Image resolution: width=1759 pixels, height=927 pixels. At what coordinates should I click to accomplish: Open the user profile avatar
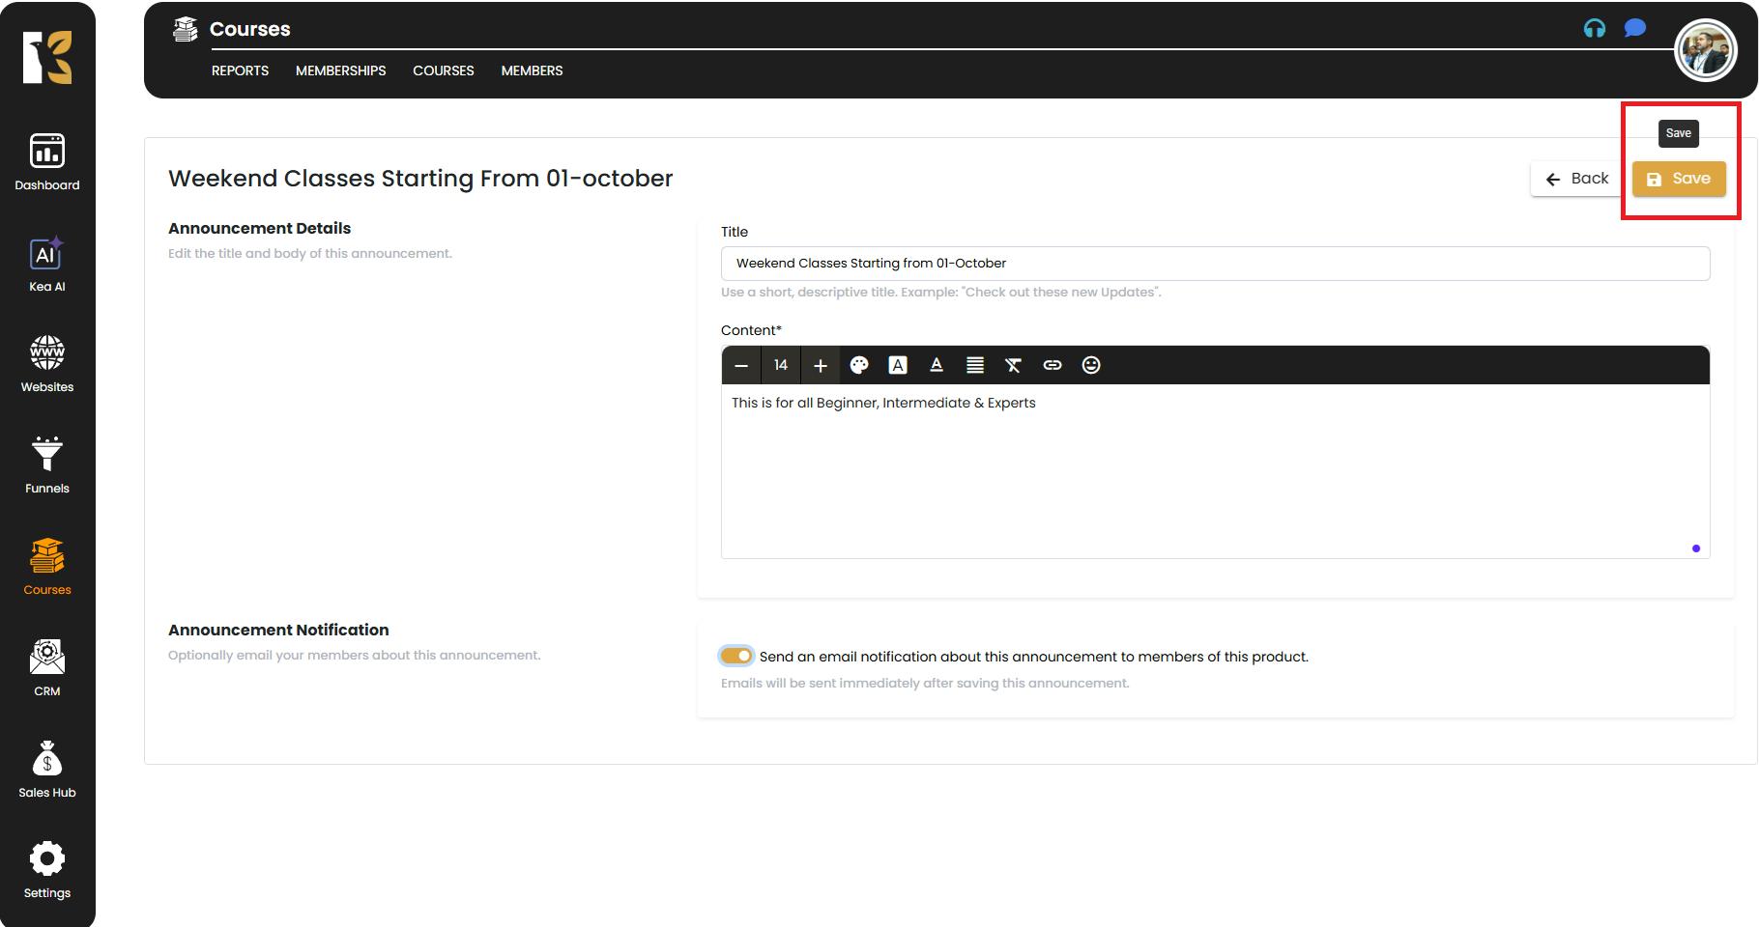coord(1705,50)
